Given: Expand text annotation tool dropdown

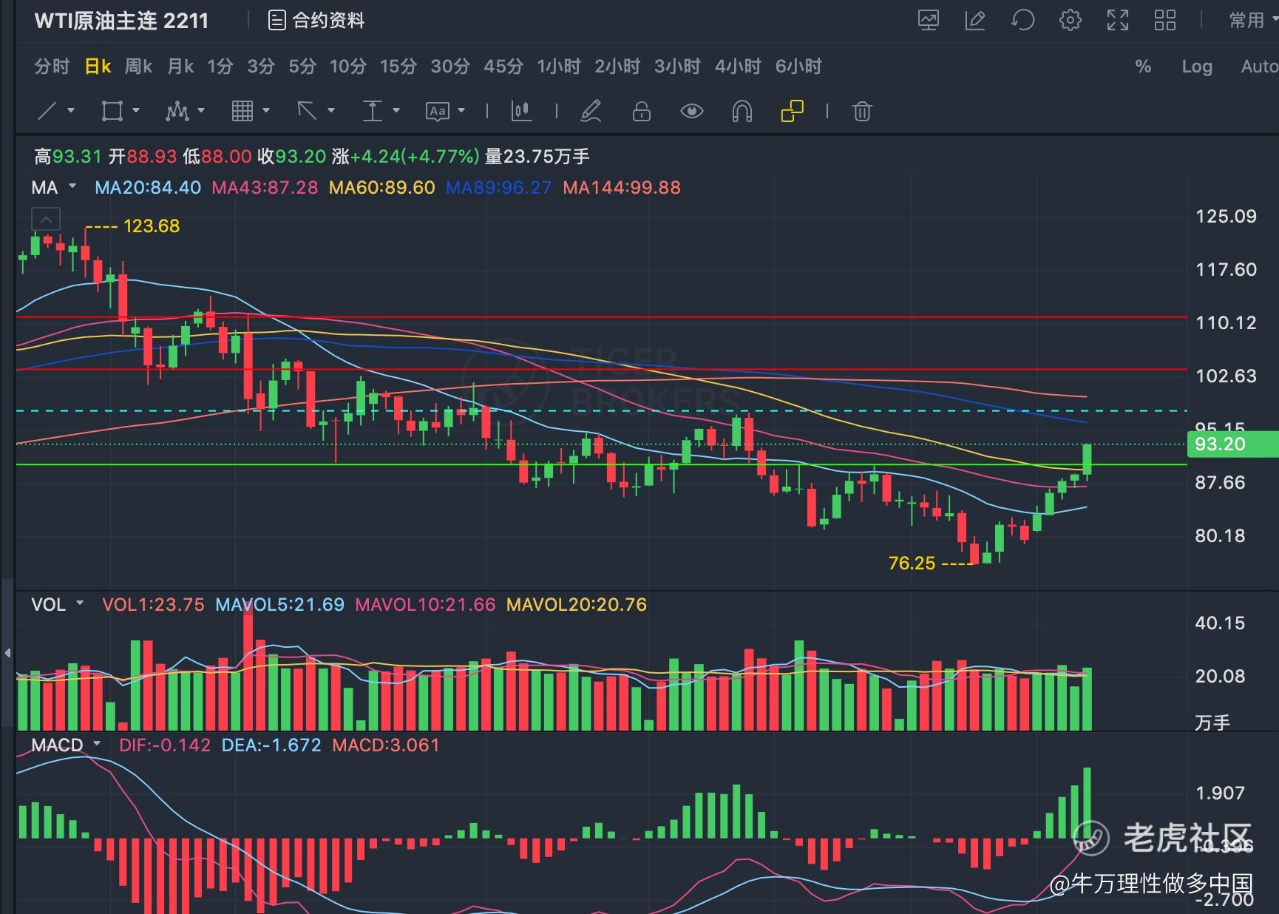Looking at the screenshot, I should coord(461,111).
